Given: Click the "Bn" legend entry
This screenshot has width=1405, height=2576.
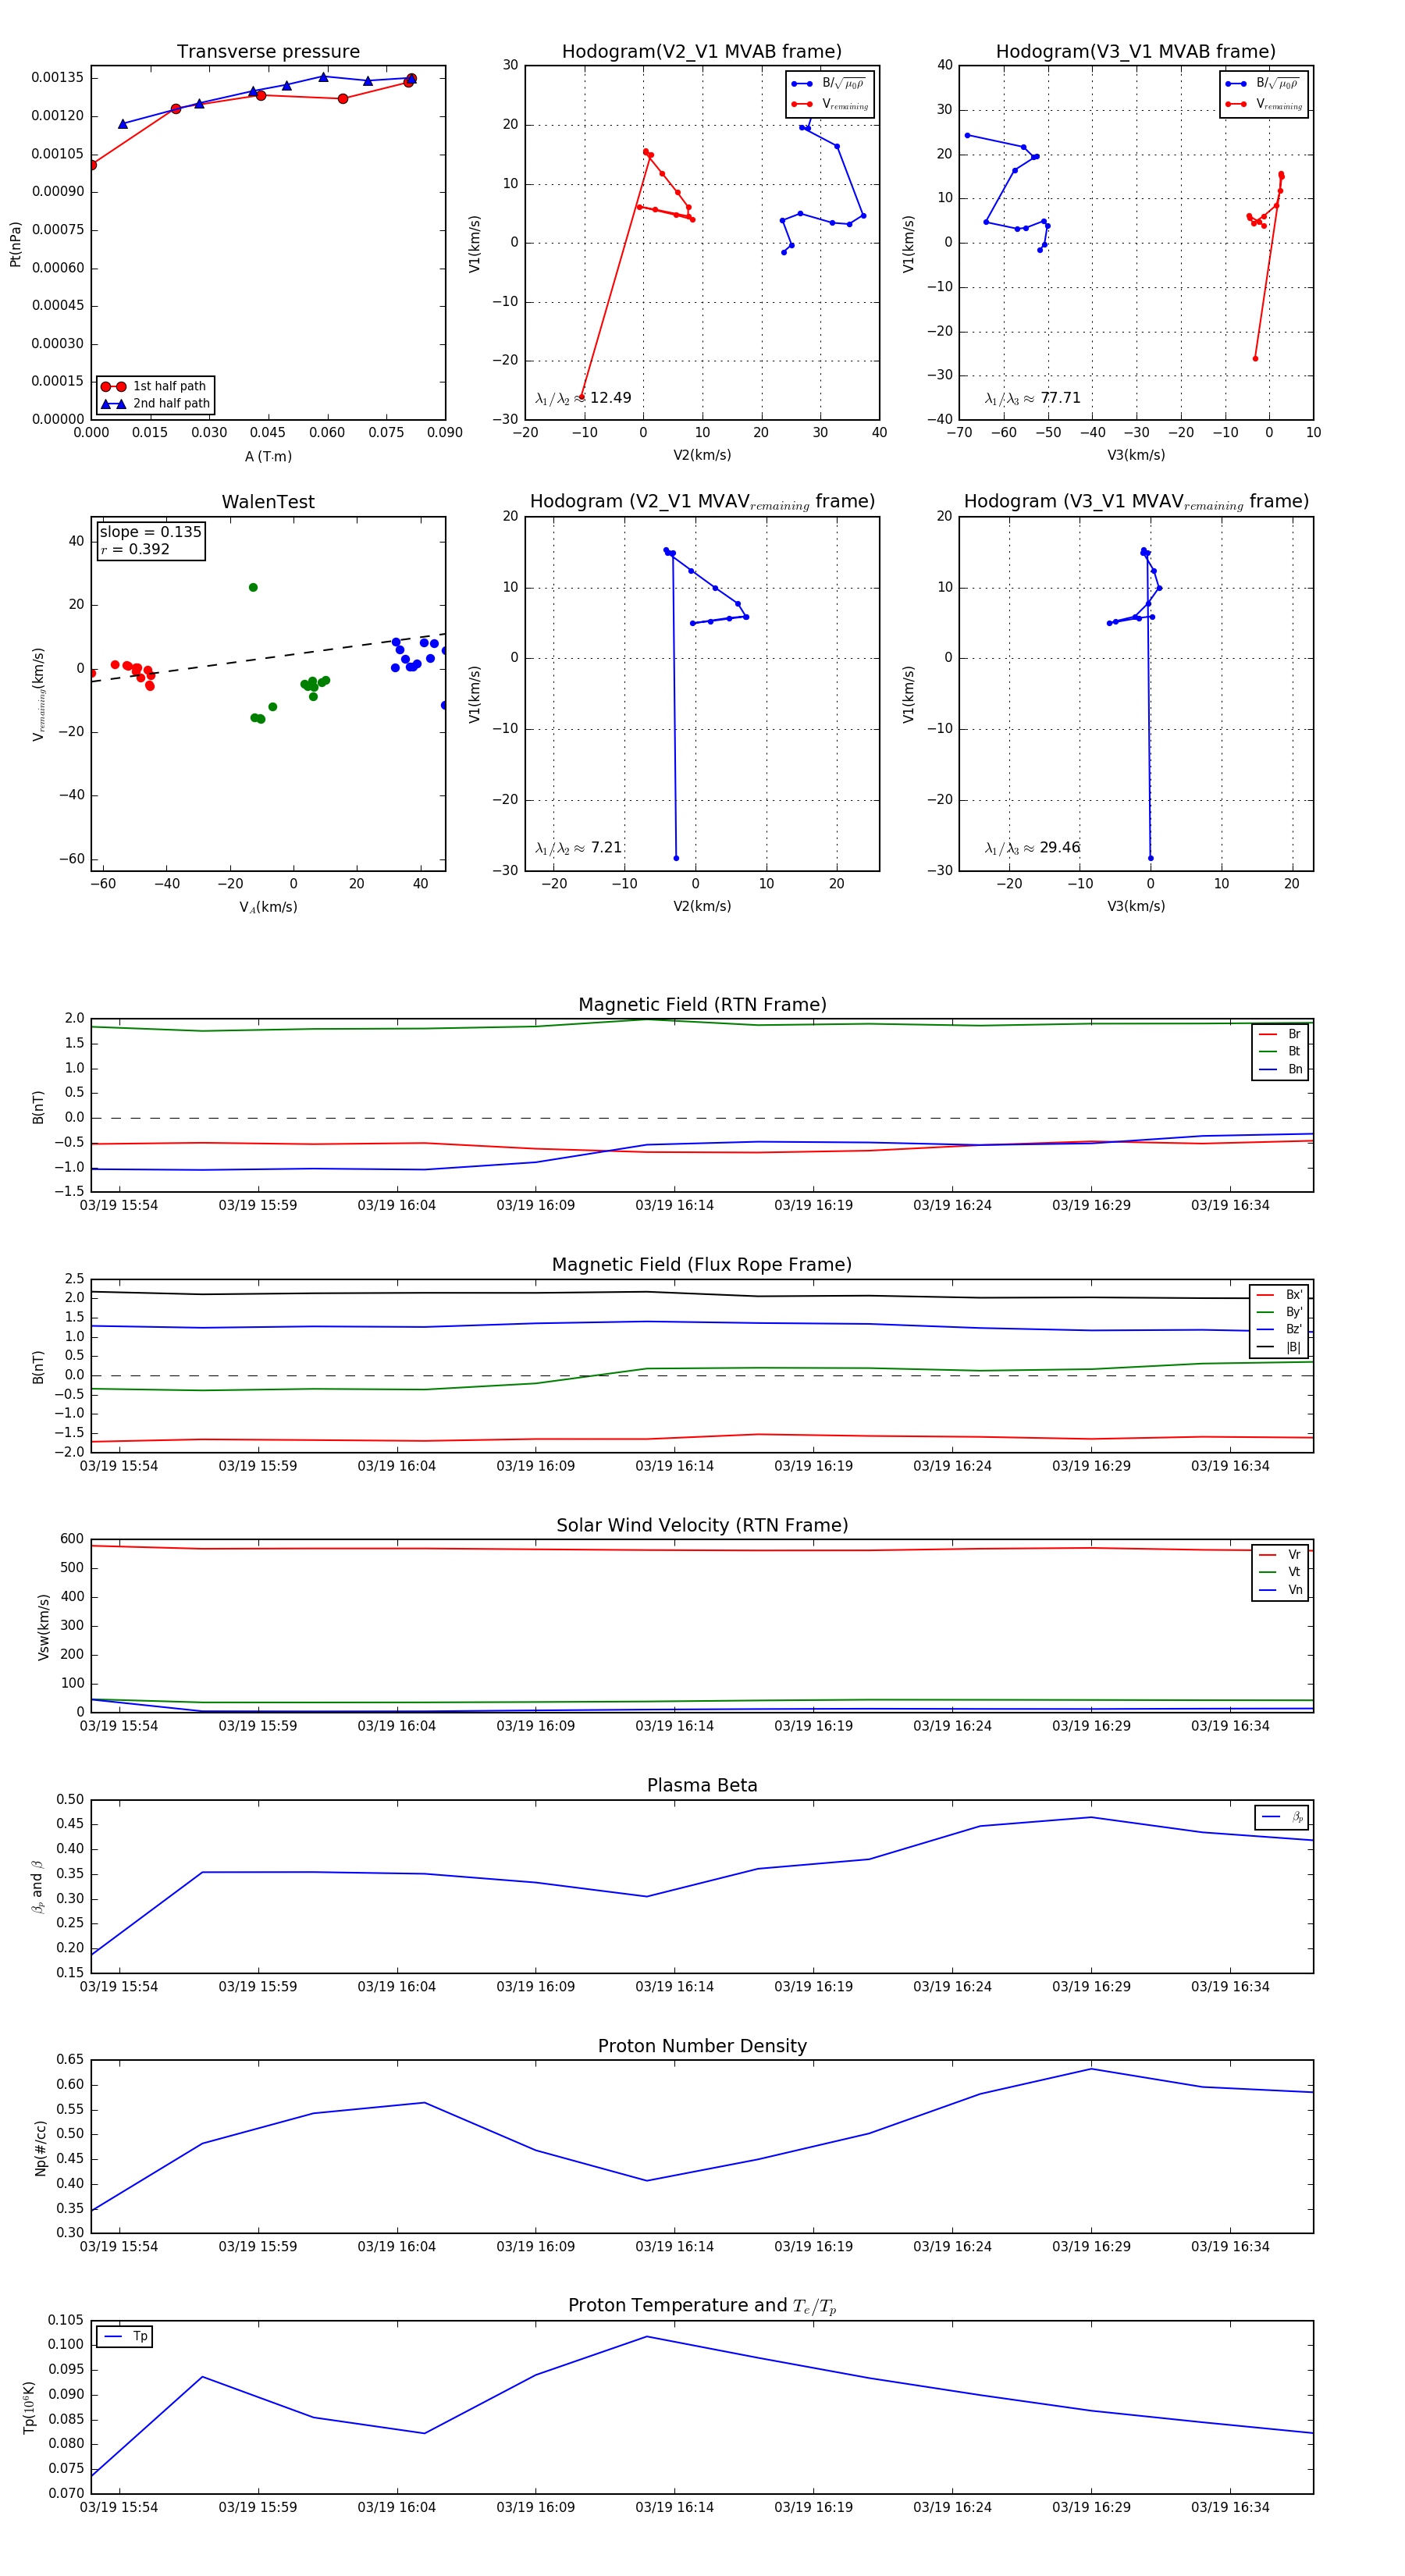Looking at the screenshot, I should (x=1281, y=1069).
